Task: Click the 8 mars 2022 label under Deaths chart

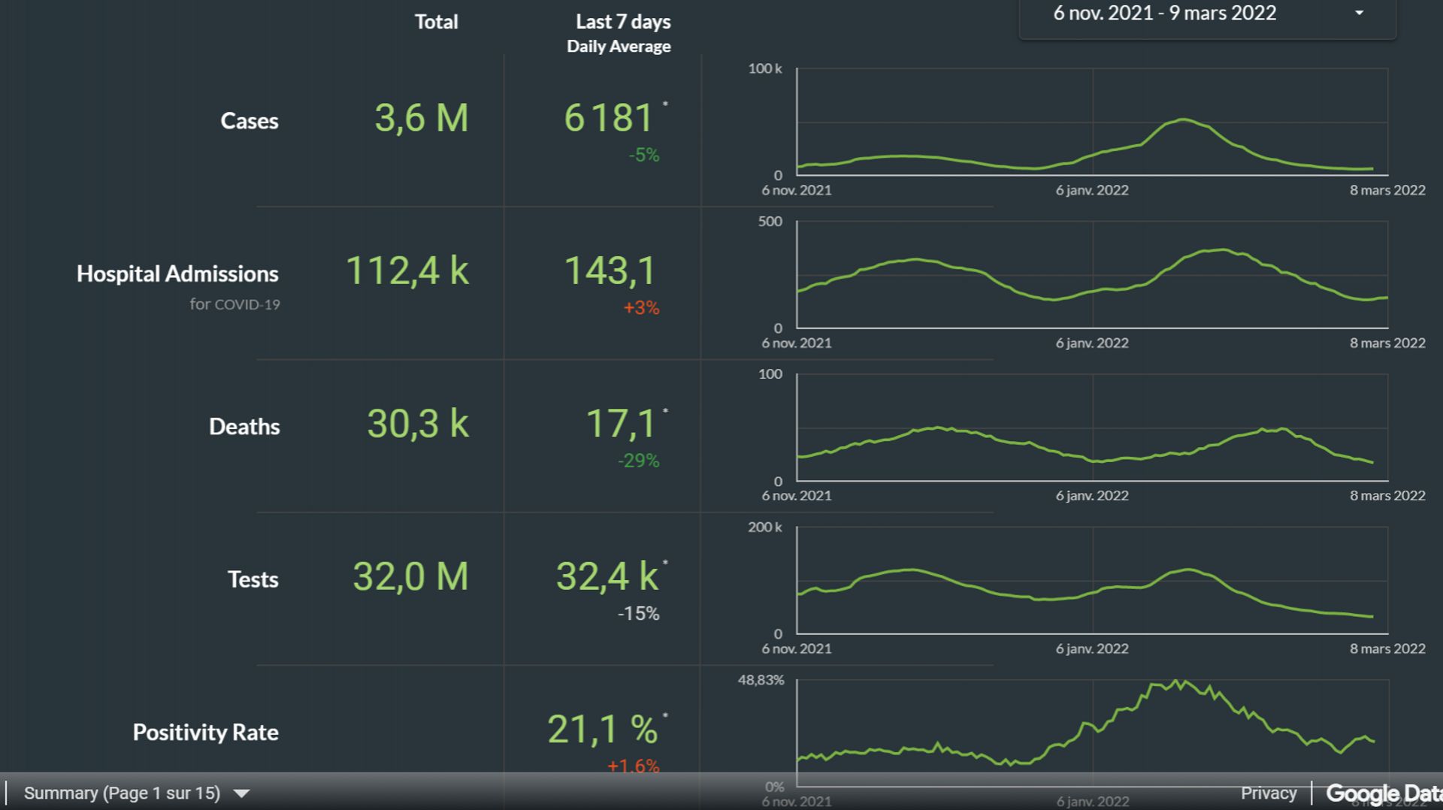Action: click(x=1387, y=495)
